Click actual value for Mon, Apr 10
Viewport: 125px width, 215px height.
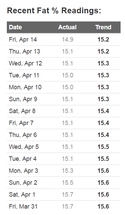(67, 87)
